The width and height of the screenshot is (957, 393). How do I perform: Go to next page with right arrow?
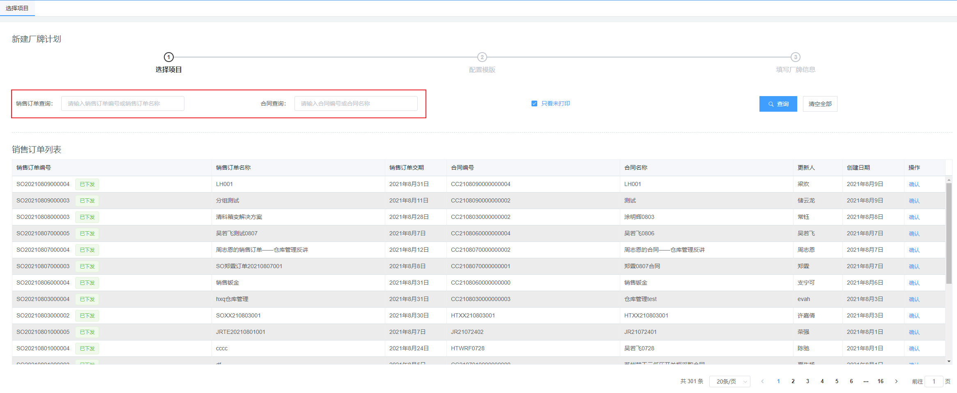tap(896, 382)
